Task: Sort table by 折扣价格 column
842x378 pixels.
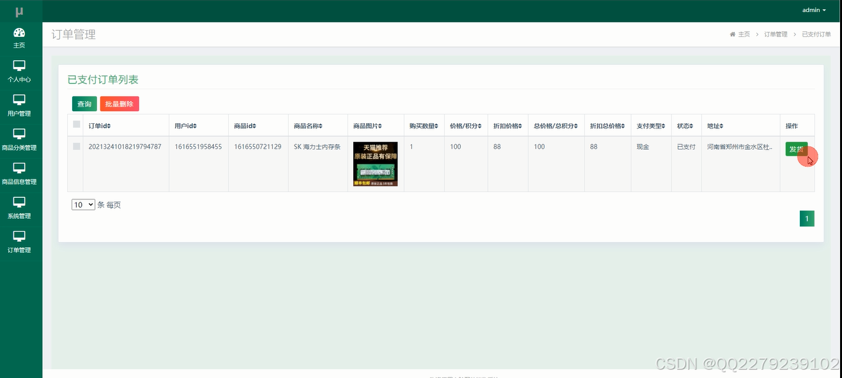Action: click(x=507, y=126)
